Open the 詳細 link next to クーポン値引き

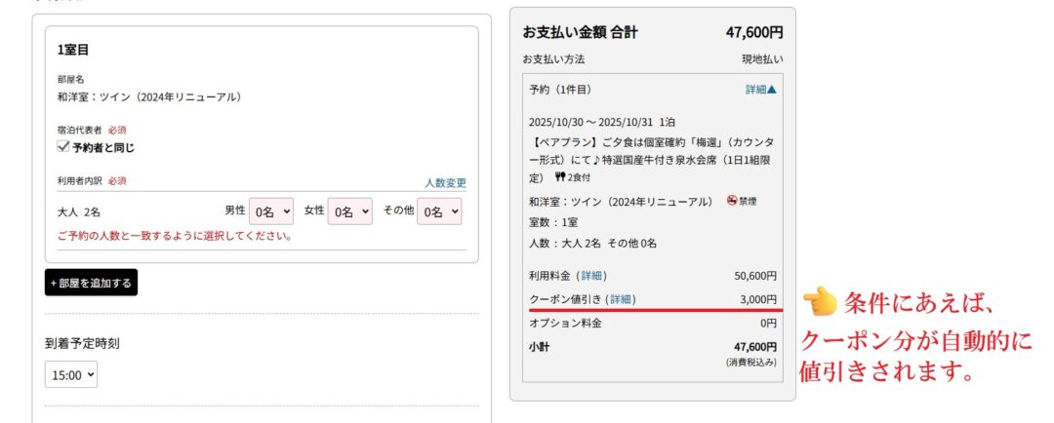coord(620,299)
